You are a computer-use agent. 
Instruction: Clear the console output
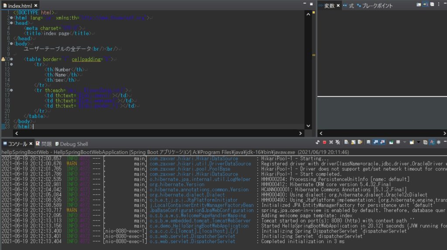pyautogui.click(x=346, y=142)
